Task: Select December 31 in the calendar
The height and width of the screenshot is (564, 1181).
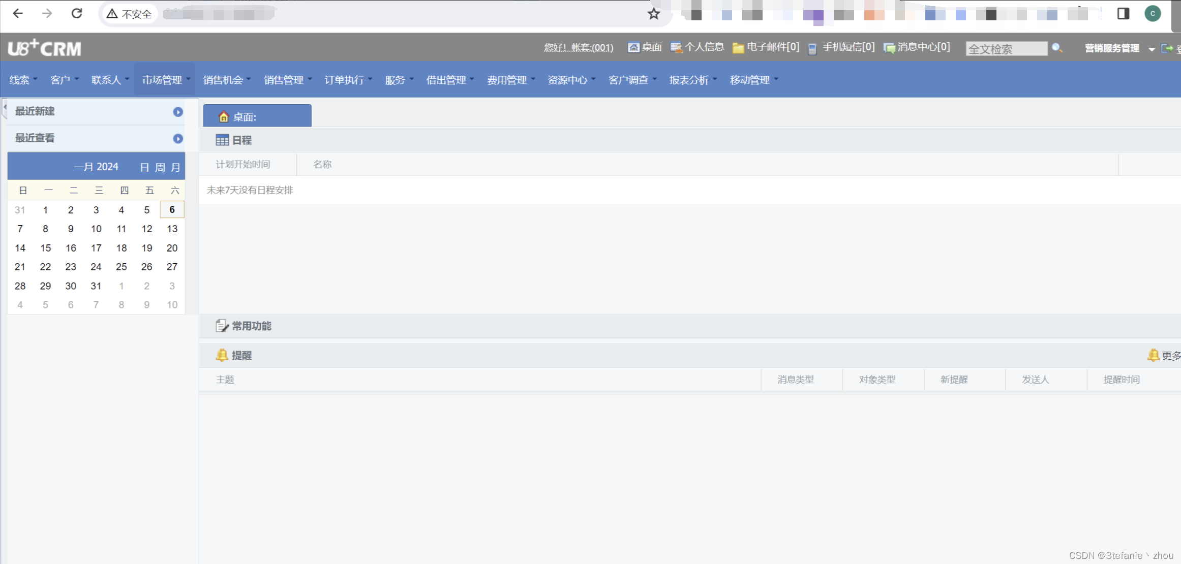Action: pyautogui.click(x=20, y=210)
